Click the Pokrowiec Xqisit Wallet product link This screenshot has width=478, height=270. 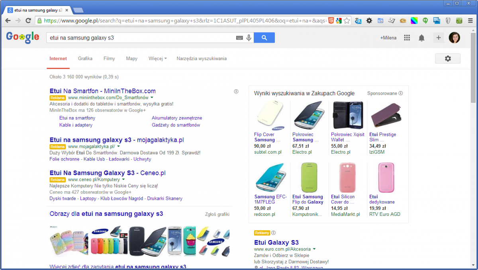pyautogui.click(x=347, y=137)
